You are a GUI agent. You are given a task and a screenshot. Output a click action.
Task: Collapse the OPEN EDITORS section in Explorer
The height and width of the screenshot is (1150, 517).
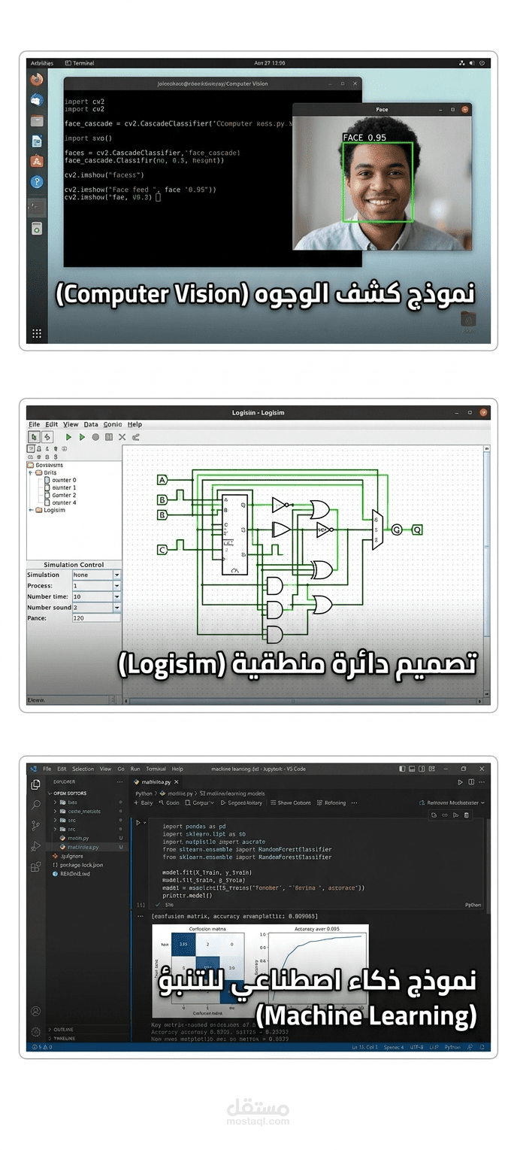[68, 793]
